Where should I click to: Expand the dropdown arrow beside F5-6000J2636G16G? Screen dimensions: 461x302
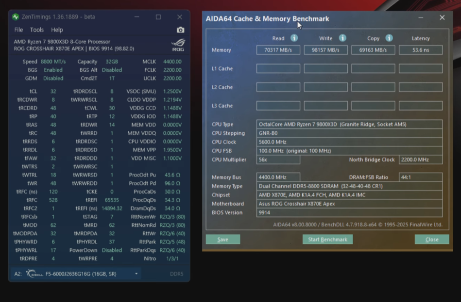pyautogui.click(x=136, y=274)
